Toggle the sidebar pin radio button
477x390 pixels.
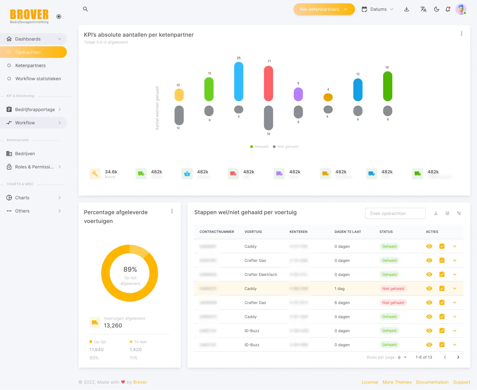[59, 17]
